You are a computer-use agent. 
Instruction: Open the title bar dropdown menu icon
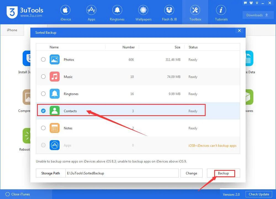pyautogui.click(x=257, y=3)
